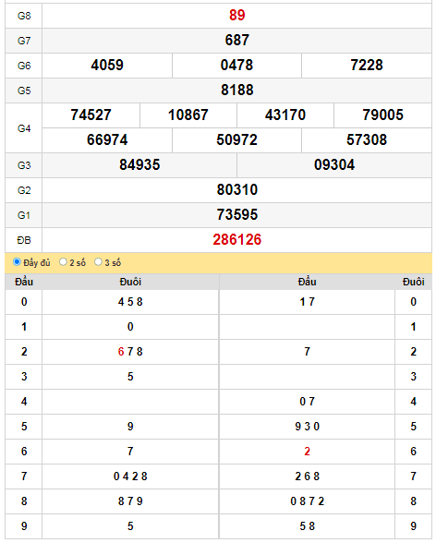Click G3 number 09304
436x543 pixels.
334,164
